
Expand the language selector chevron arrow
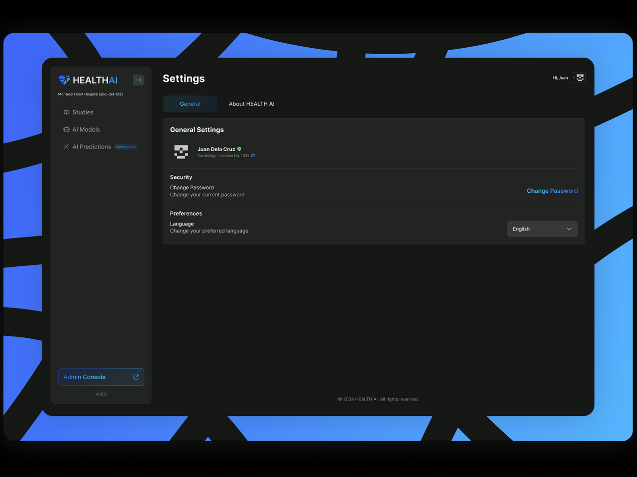click(569, 229)
